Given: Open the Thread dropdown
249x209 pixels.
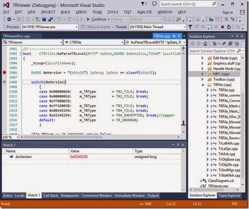Looking at the screenshot, I should click(x=184, y=27).
